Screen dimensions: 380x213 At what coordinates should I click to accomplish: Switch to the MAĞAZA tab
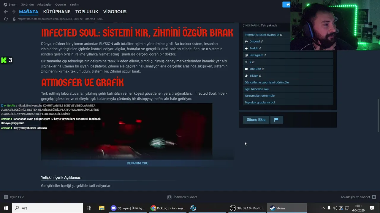(x=28, y=12)
